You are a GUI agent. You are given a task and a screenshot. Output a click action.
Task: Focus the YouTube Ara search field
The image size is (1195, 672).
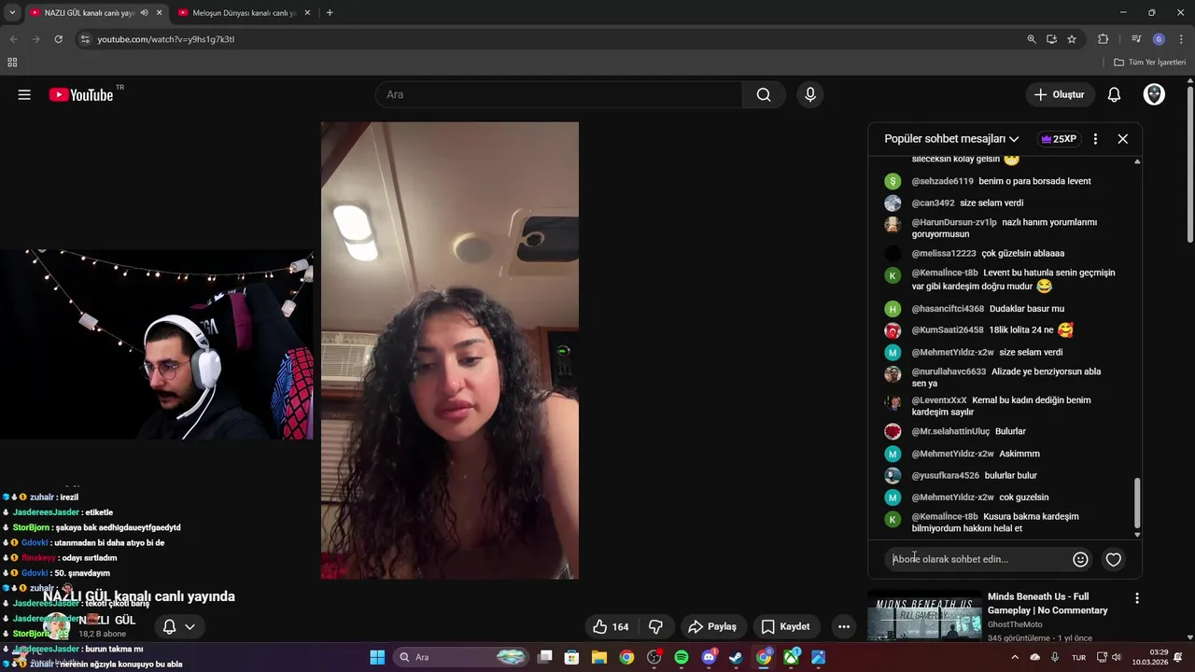[x=558, y=94]
